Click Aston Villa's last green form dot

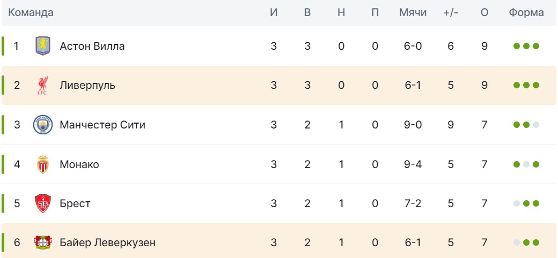(536, 46)
